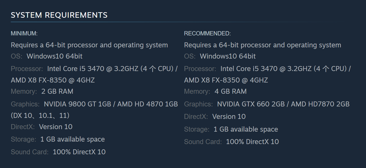Click the RECOMMENDED label
Viewport: 366px width, 168px height.
207,34
